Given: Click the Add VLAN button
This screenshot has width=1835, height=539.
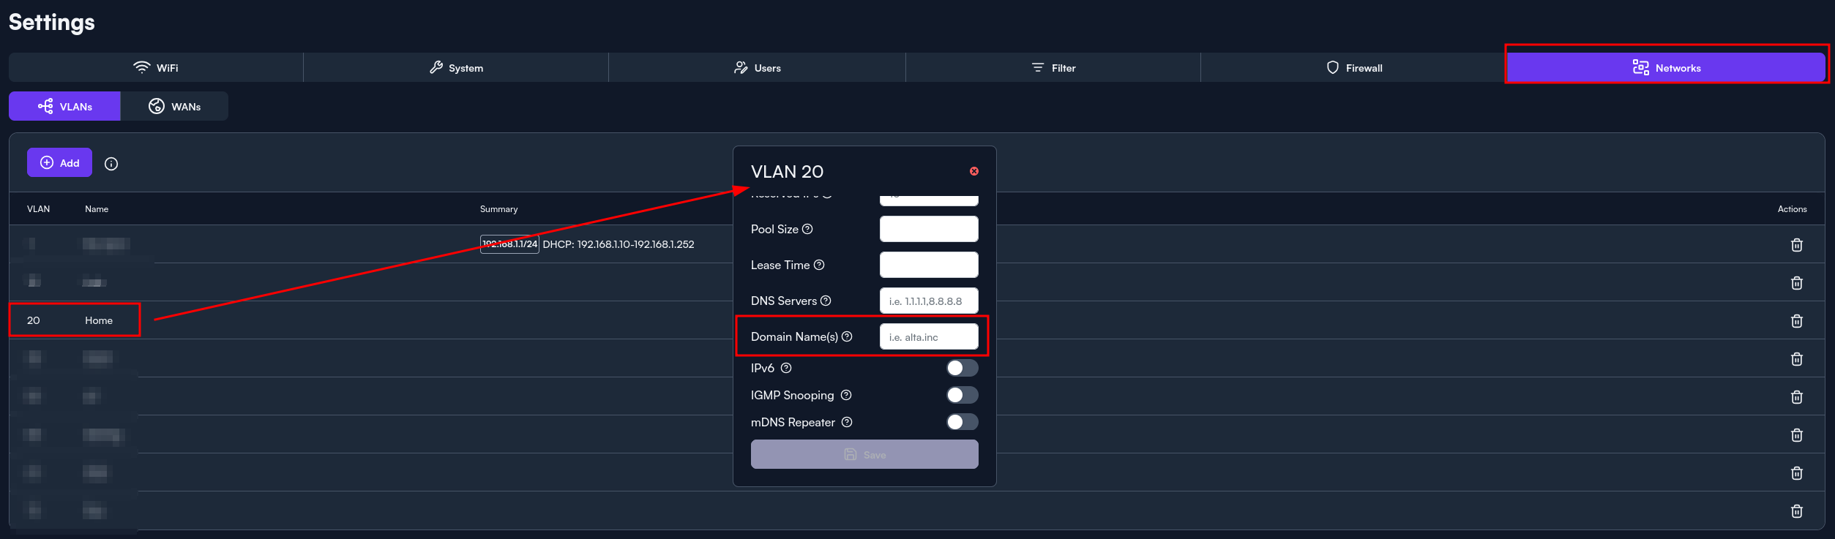Looking at the screenshot, I should [x=60, y=163].
